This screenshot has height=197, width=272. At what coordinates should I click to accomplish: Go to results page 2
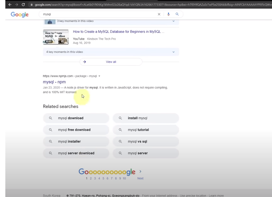(x=91, y=178)
